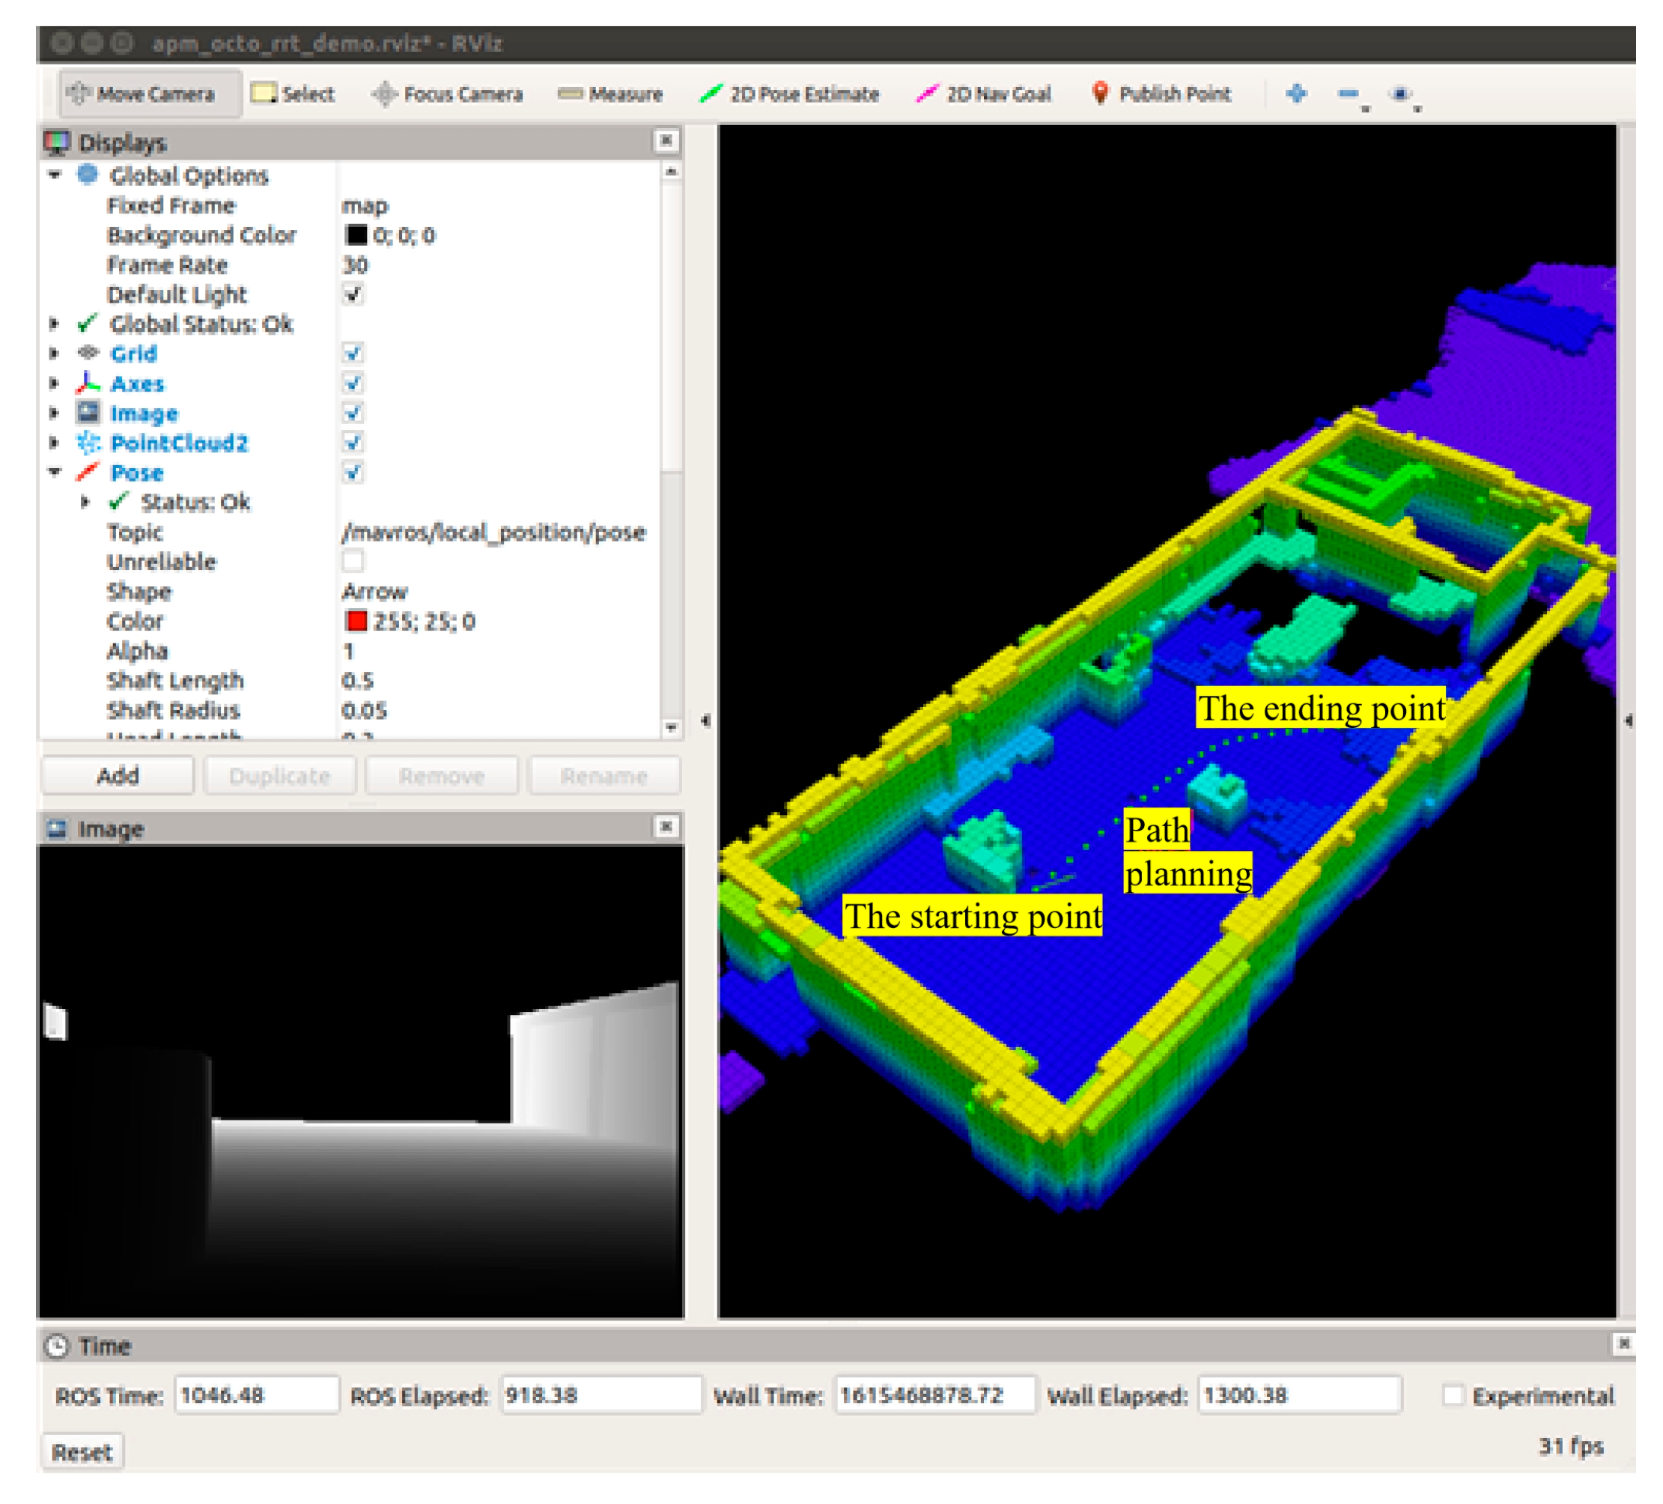Image resolution: width=1663 pixels, height=1504 pixels.
Task: Open the red Pose color swatch
Action: pyautogui.click(x=356, y=621)
